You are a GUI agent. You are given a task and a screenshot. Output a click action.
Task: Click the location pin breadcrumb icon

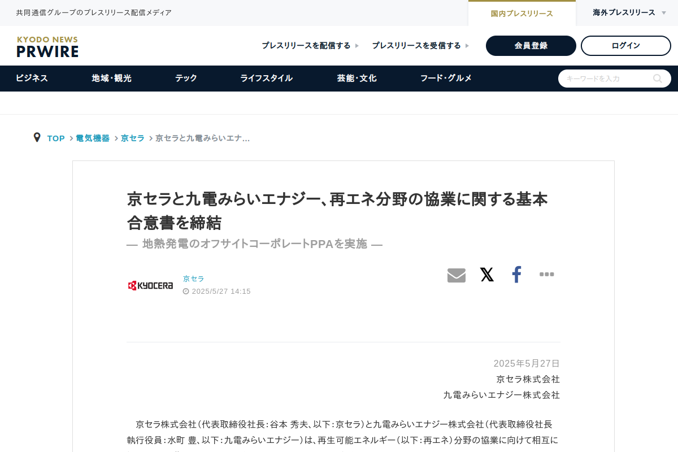tap(37, 137)
